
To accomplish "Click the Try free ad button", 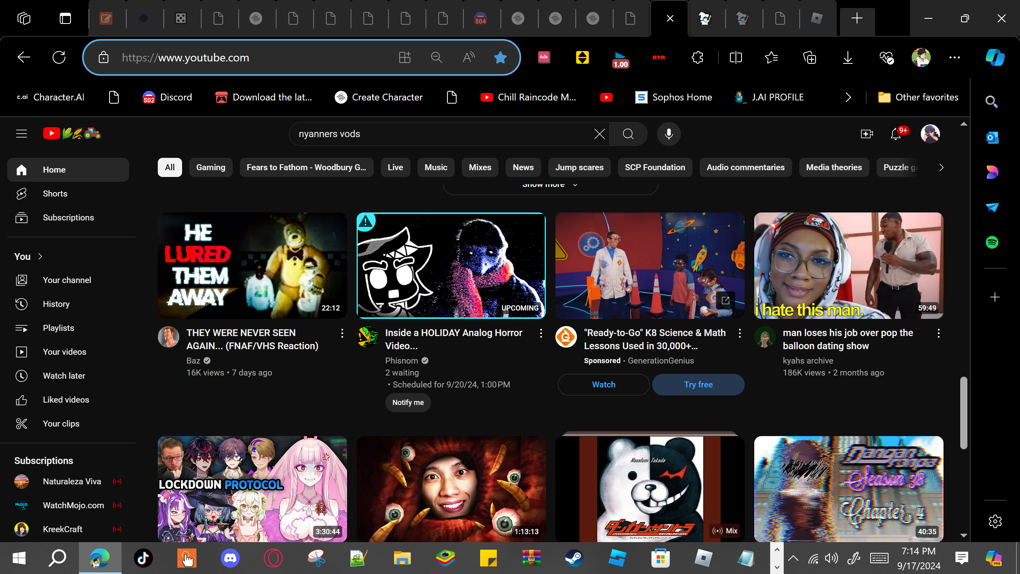I will tap(698, 385).
